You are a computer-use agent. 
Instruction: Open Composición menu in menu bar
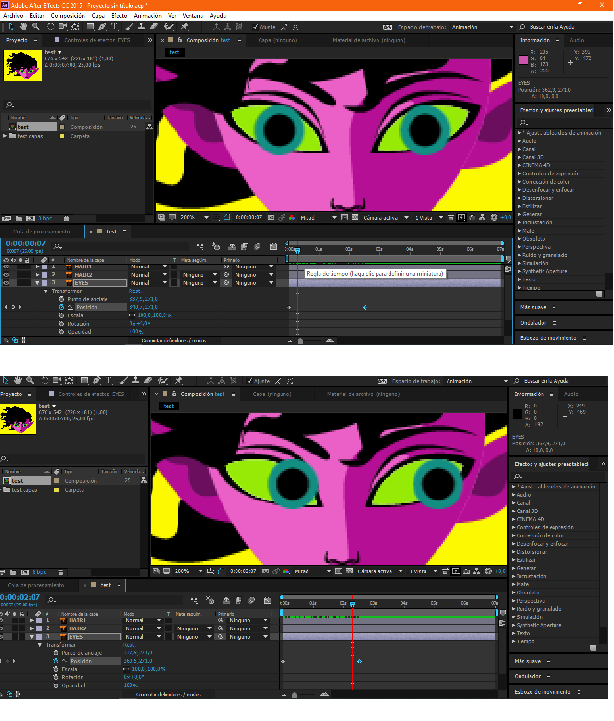[x=68, y=16]
